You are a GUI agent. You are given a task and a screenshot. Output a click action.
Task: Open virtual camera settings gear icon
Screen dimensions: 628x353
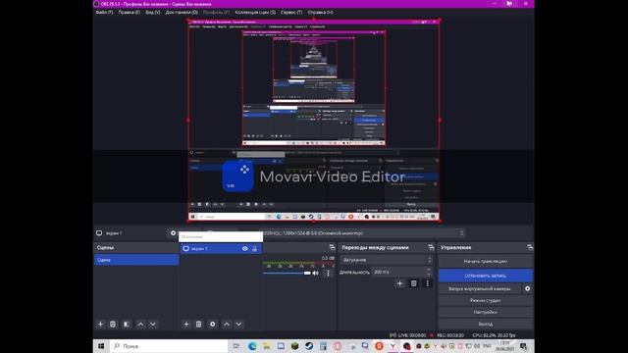[x=528, y=288]
